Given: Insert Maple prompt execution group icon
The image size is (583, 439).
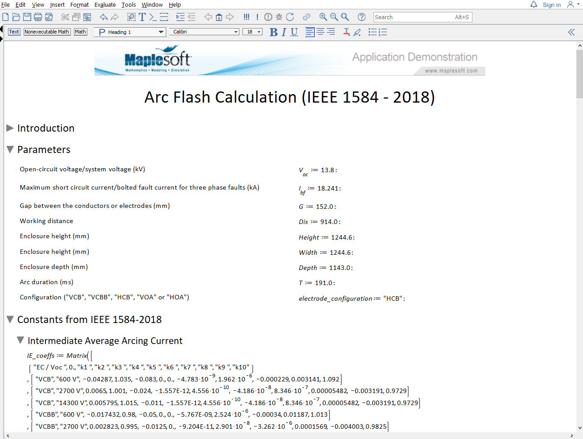Looking at the screenshot, I should point(153,17).
